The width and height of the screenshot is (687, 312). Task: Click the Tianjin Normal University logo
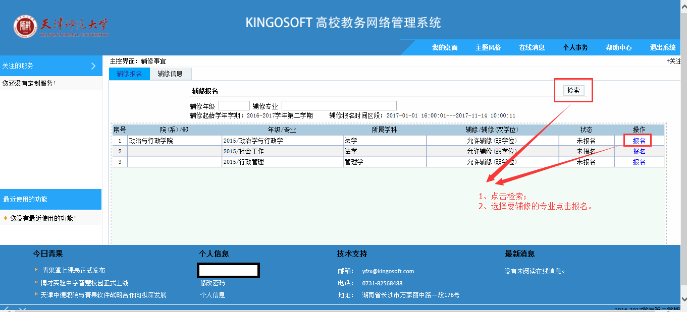(x=61, y=27)
